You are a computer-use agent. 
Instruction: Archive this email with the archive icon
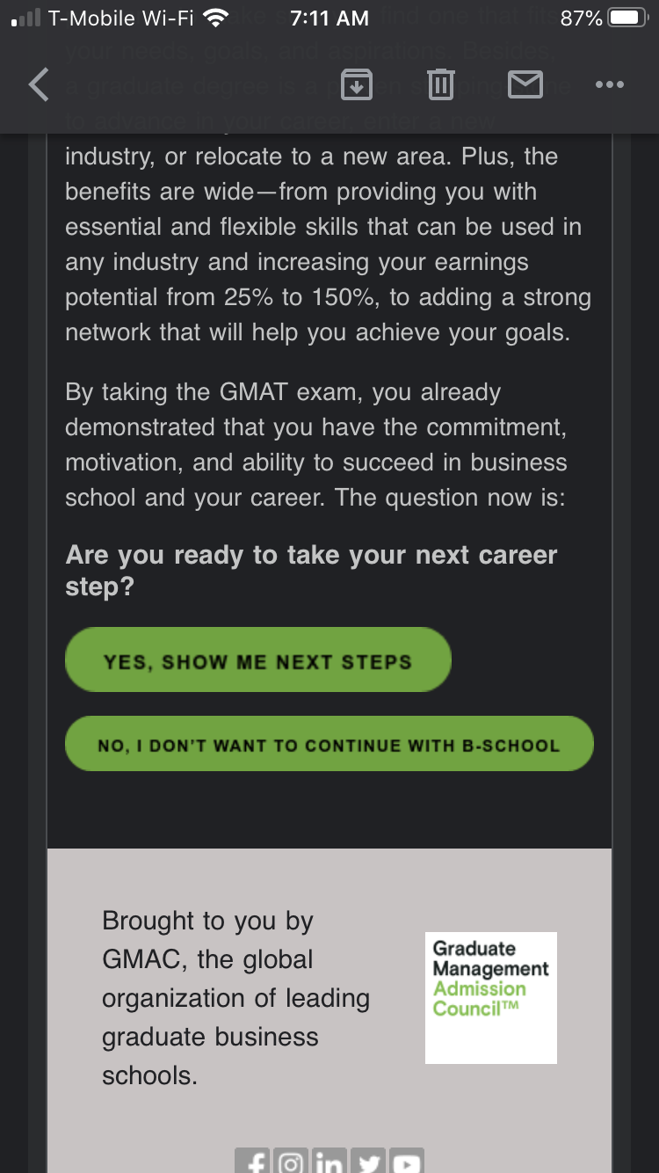357,85
